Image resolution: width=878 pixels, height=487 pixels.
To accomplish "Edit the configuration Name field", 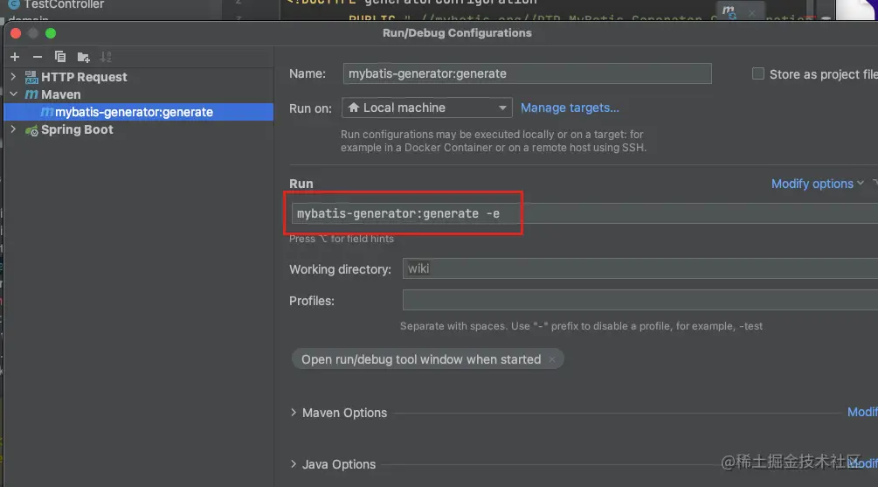I will pos(527,73).
